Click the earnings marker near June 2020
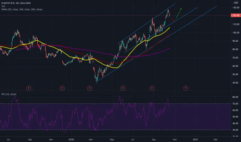The height and width of the screenshot is (142, 241). 123,88
